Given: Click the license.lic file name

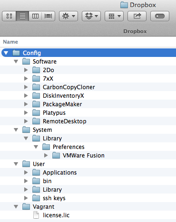Looking at the screenshot, I should click(56, 215).
